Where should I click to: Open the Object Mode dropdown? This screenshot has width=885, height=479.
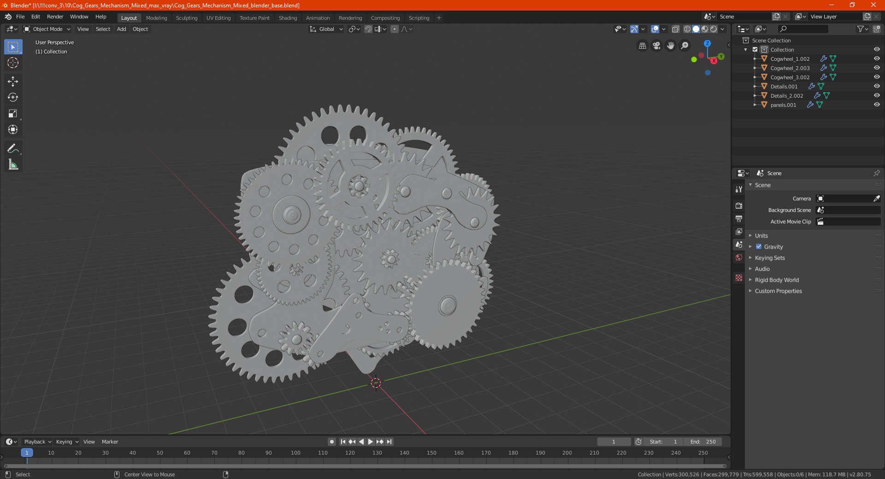[x=47, y=29]
